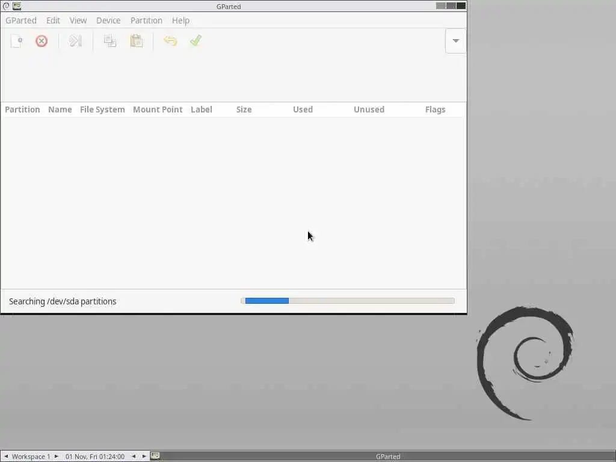
Task: Click the GParted window title bar text
Action: coord(229,6)
